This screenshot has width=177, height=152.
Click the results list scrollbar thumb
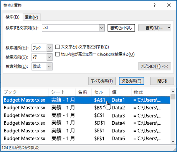(173, 97)
